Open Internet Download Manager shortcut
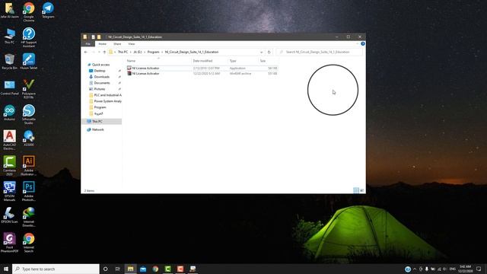Screen dimensions: 487x274 coord(29,217)
